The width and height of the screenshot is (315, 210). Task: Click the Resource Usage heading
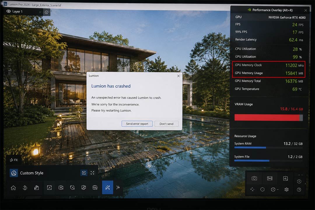pos(245,136)
